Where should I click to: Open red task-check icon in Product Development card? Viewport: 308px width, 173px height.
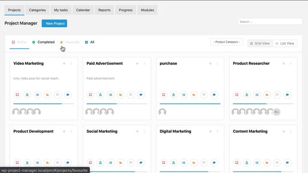pos(17,162)
